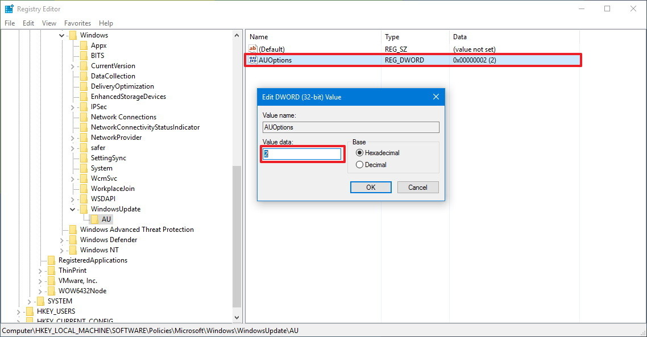Click the IPSec folder icon
Viewport: 647px width, 337px height.
84,107
